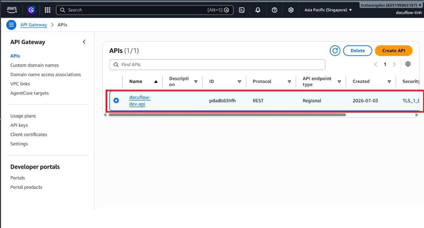
Task: Click the API Gateway breadcrumb link
Action: 34,25
